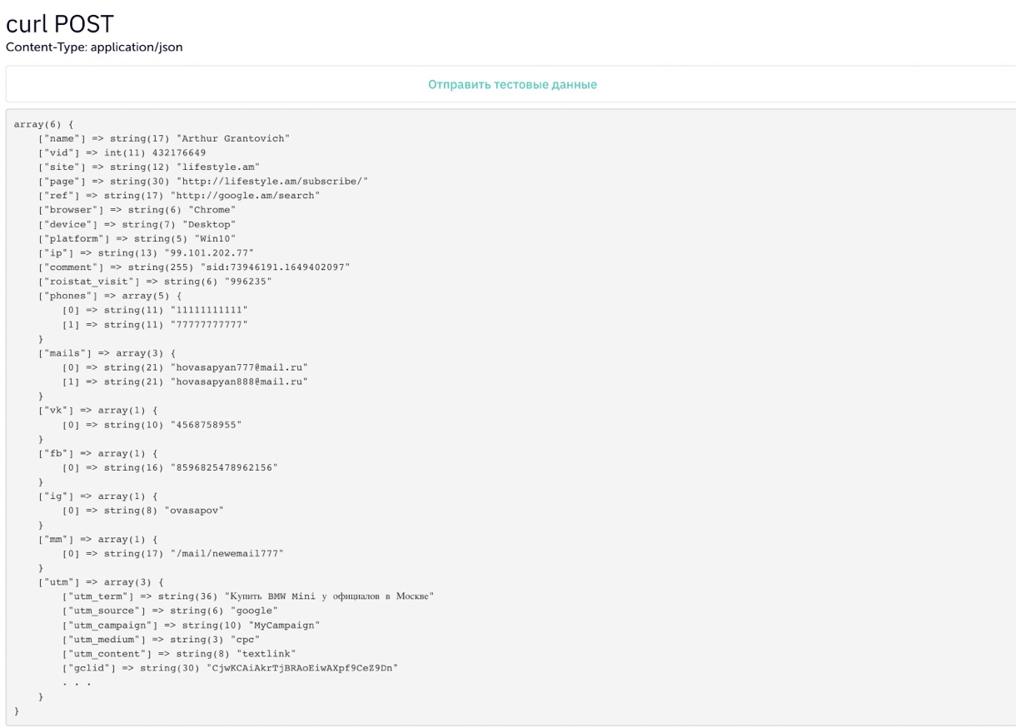Click the ref value 'http://google.am/search'
Screen dimensions: 1016x728
245,195
